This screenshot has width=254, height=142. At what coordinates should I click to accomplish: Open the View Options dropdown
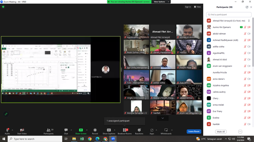click(161, 2)
